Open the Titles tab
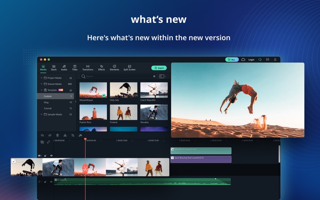The width and height of the screenshot is (320, 200). click(x=75, y=68)
